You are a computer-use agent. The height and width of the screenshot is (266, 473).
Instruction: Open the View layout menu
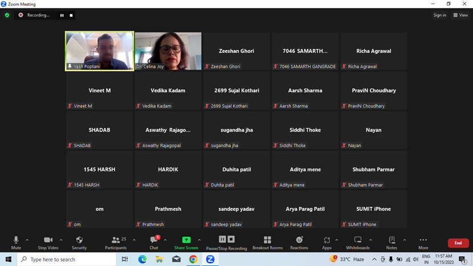coord(460,15)
